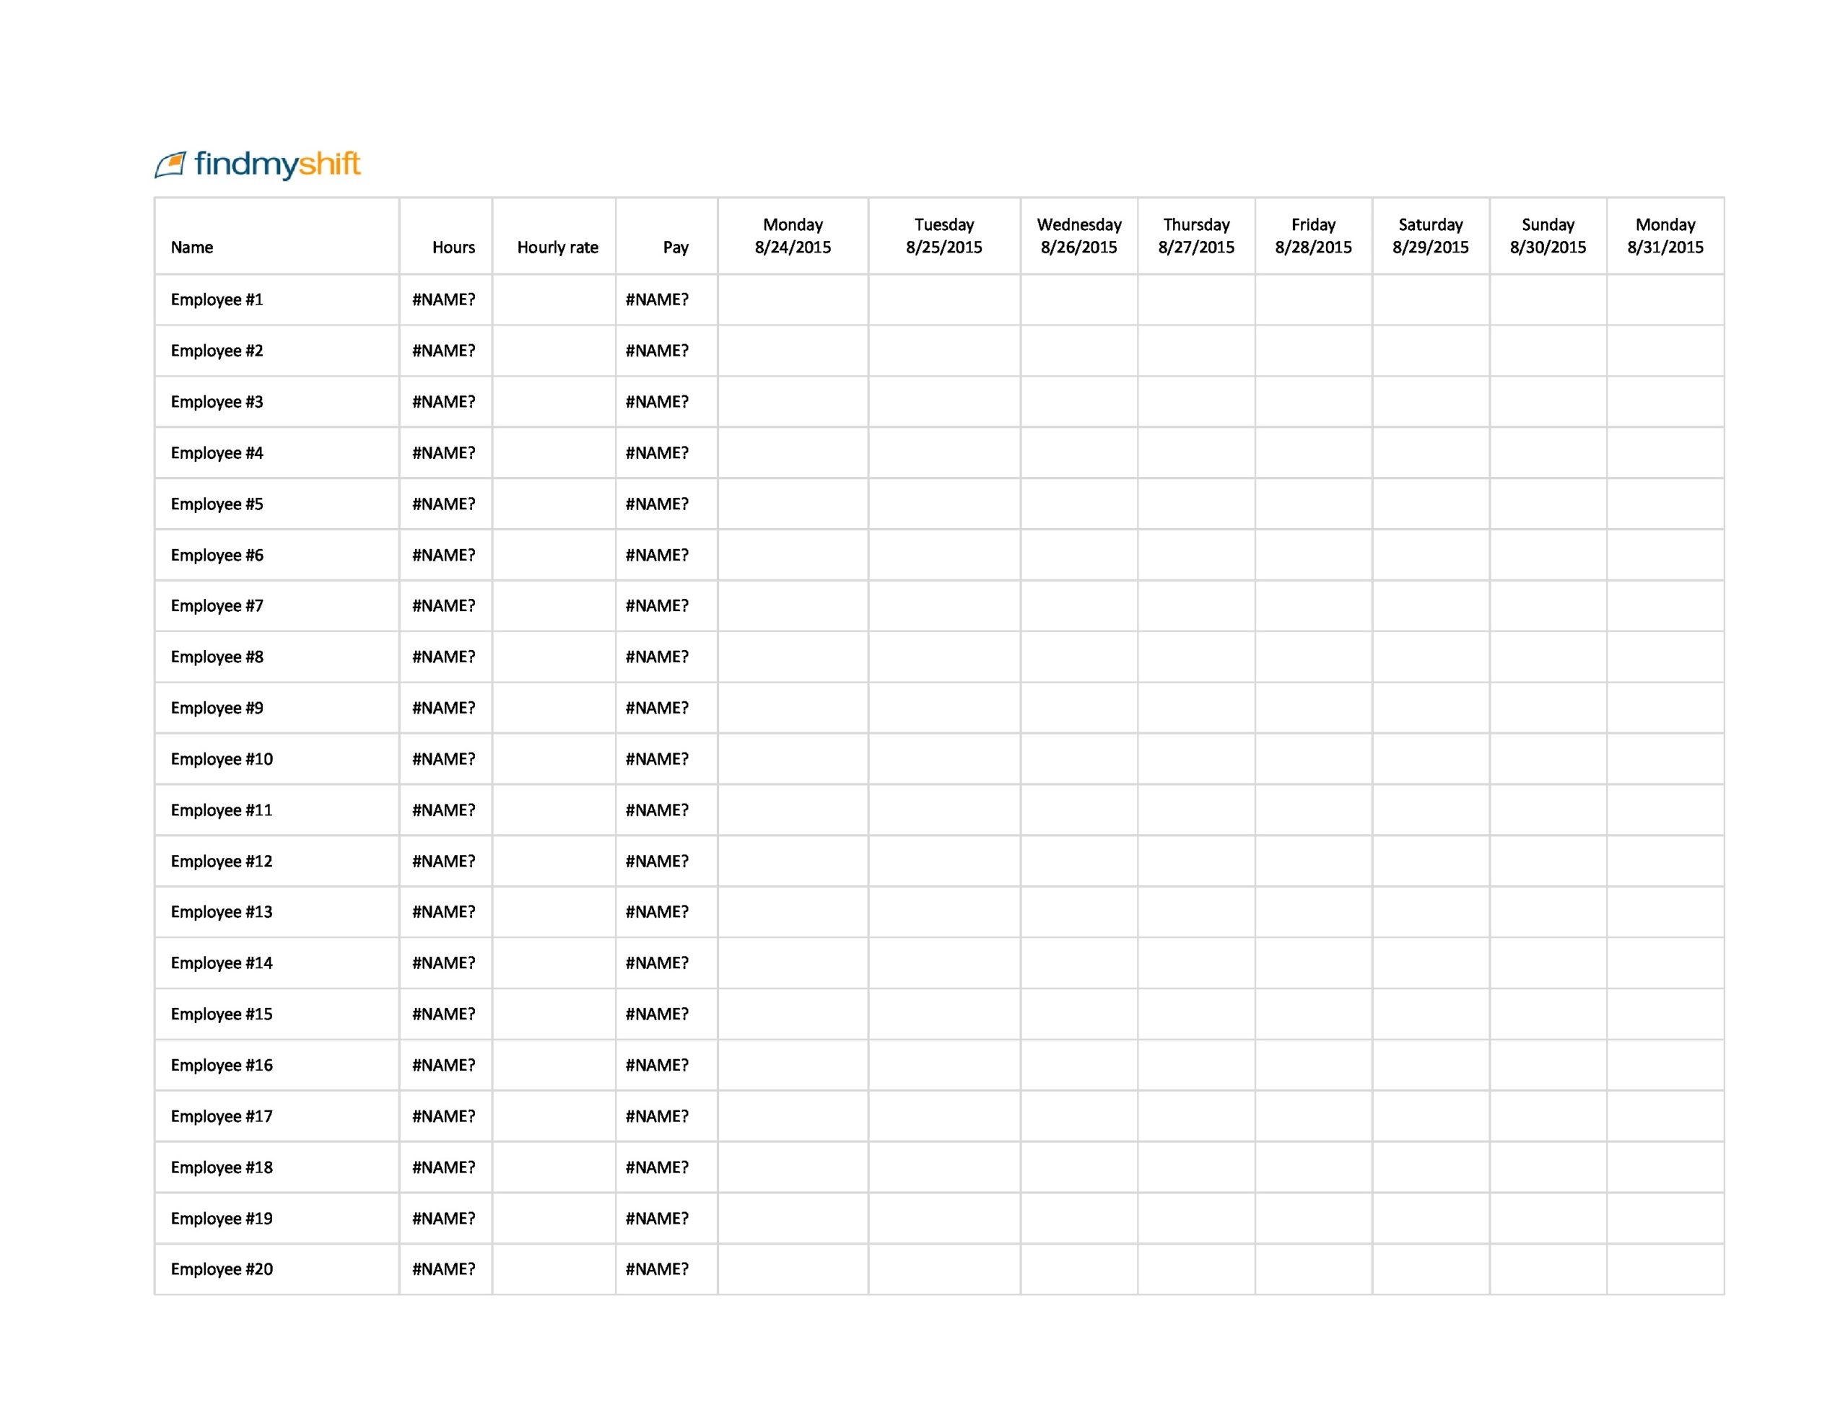Select Employee #20 name cell

221,1268
